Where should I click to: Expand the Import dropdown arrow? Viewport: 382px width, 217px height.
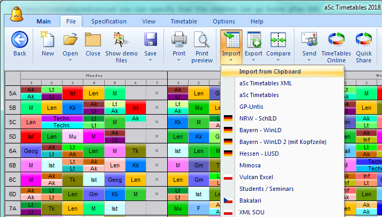pos(231,60)
